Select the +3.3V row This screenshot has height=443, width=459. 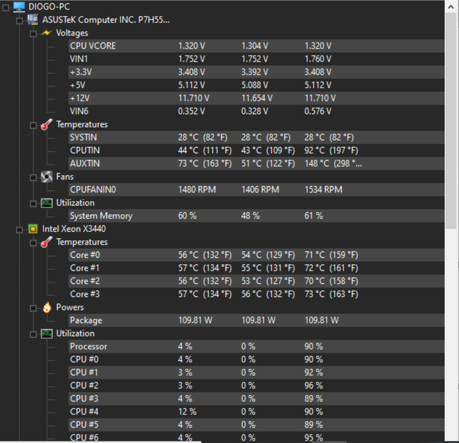257,72
